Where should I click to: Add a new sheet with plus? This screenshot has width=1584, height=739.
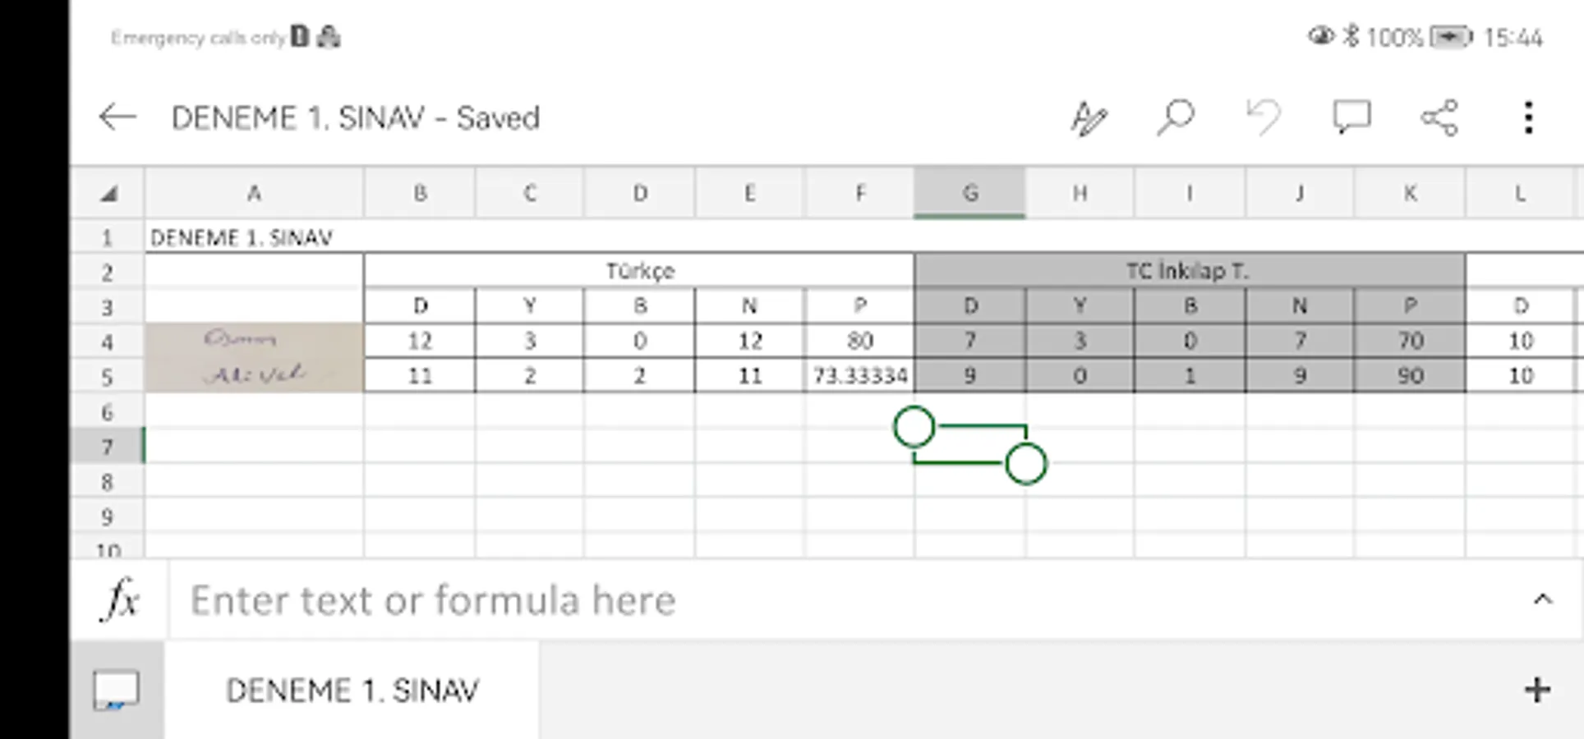point(1537,690)
